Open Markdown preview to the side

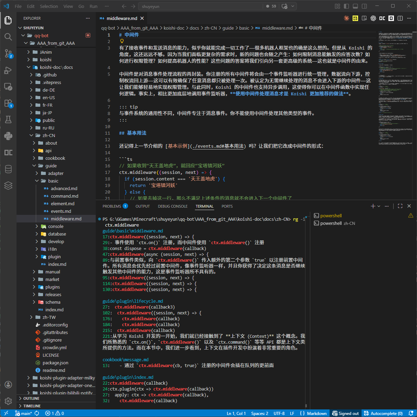(364, 18)
